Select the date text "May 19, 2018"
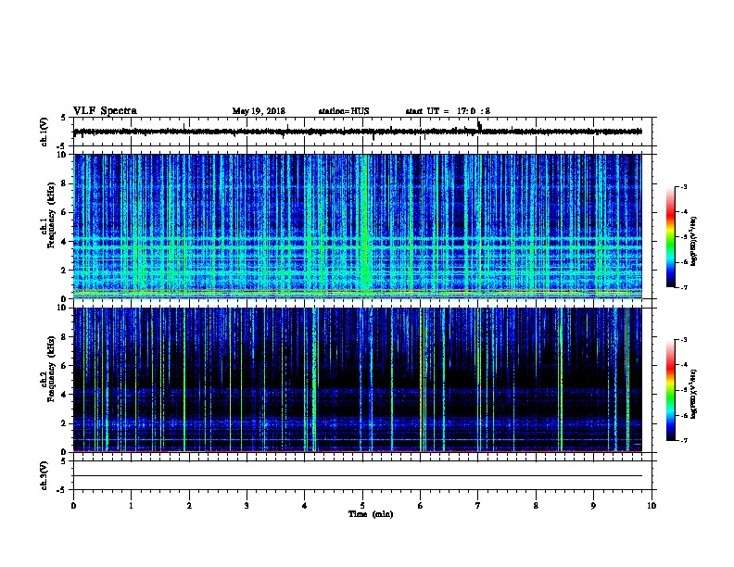 pos(259,111)
